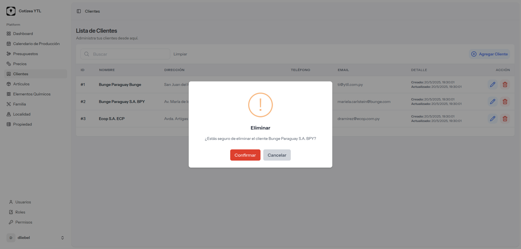The width and height of the screenshot is (521, 249).
Task: Open the Presupuestos section
Action: pos(26,54)
